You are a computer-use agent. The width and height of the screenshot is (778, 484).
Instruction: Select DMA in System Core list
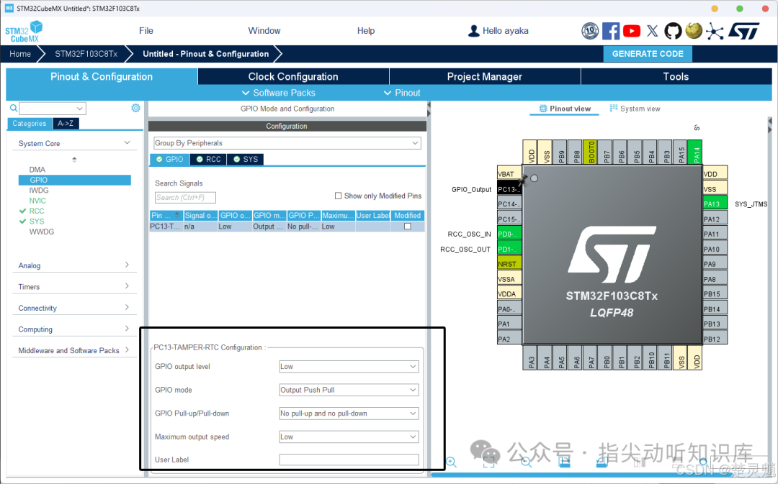coord(37,170)
